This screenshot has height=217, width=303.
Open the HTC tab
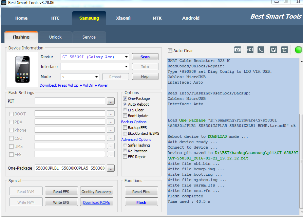(x=55, y=18)
